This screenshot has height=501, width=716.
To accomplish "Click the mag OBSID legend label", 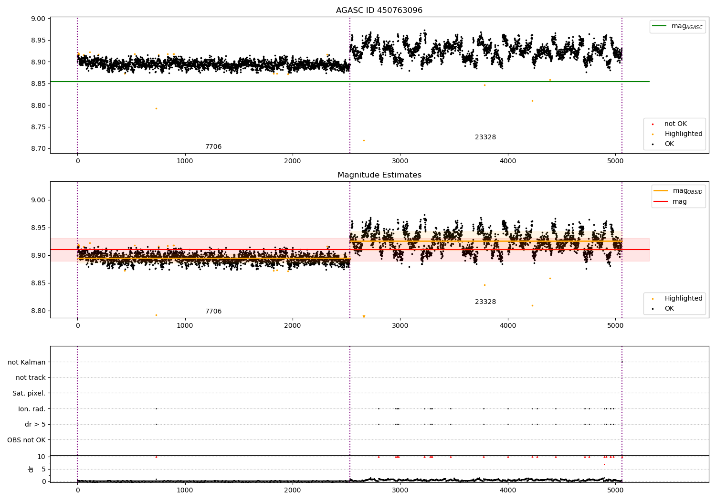I will (x=687, y=191).
